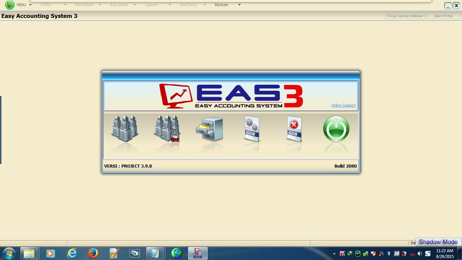Click the buildings icon with red padlock
Image resolution: width=462 pixels, height=260 pixels.
[x=167, y=129]
